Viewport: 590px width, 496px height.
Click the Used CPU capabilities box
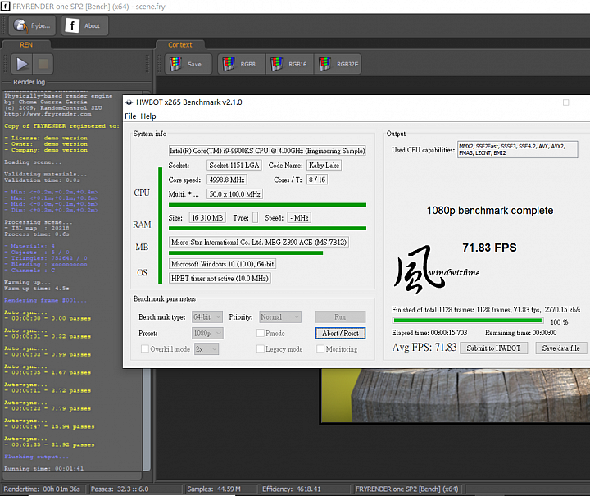[517, 149]
